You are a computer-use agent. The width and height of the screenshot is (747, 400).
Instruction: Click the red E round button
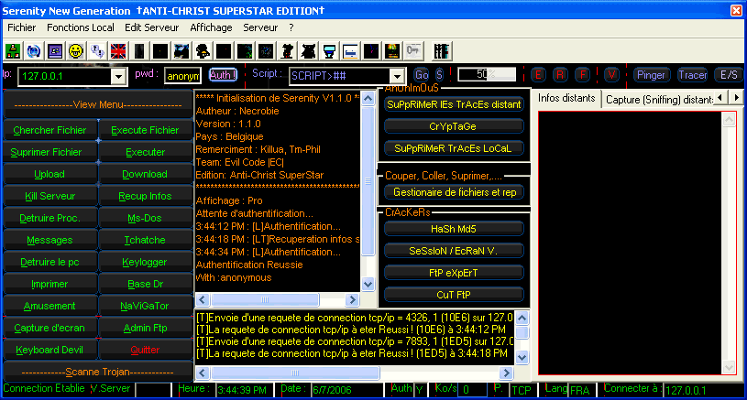[x=539, y=74]
